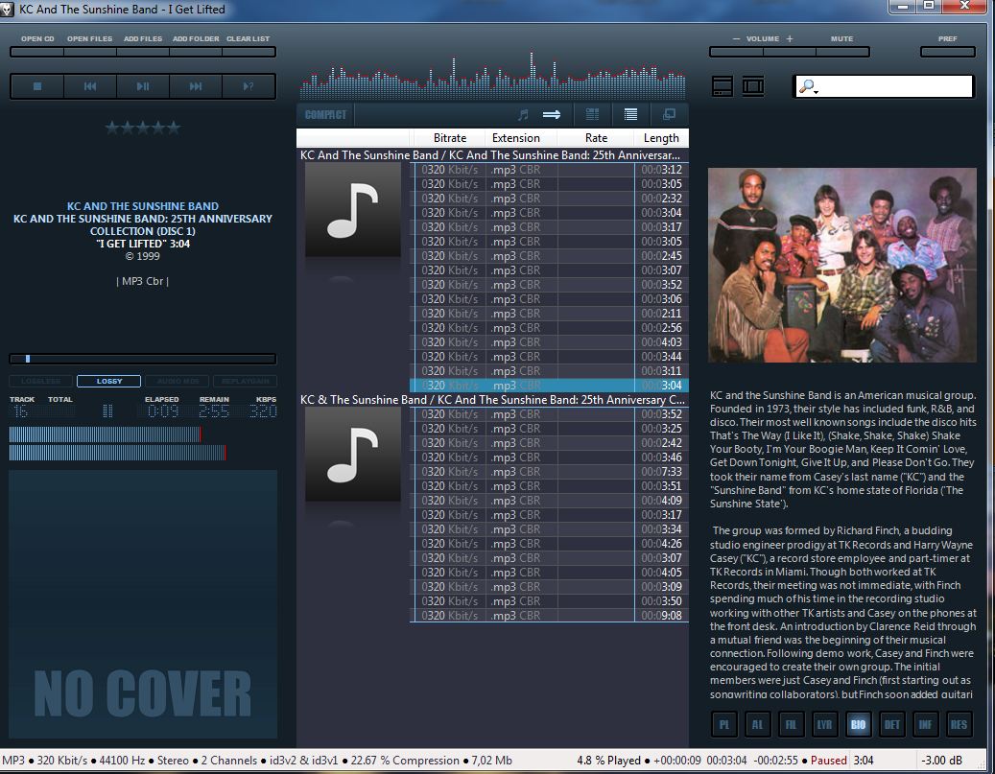Open the search magnifier dropdown
This screenshot has width=995, height=774.
coord(808,87)
